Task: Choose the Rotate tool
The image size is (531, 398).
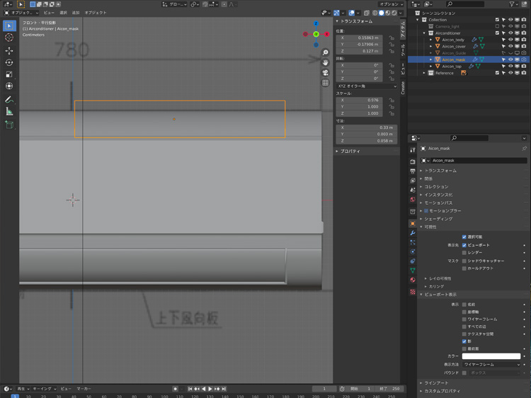Action: click(9, 62)
